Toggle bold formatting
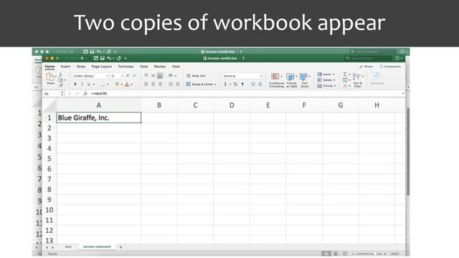 [75, 85]
